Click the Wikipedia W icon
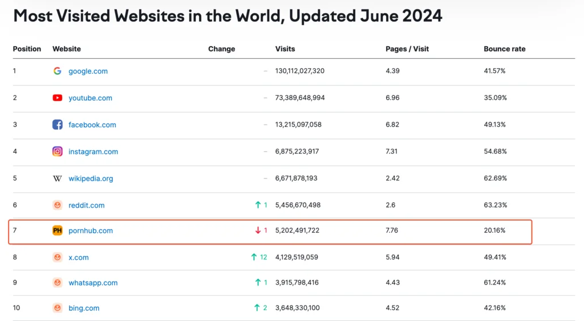This screenshot has width=584, height=321. 57,178
